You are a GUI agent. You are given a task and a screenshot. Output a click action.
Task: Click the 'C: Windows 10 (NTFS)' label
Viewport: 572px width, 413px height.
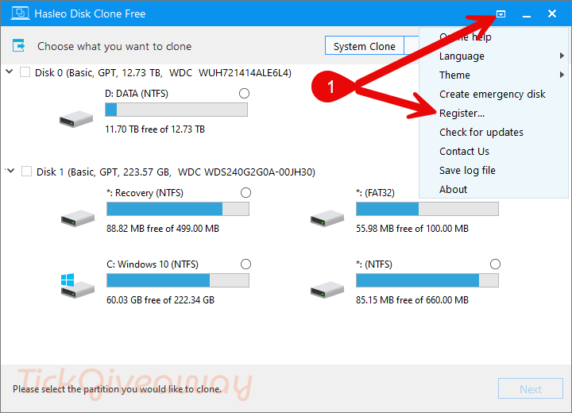point(153,264)
